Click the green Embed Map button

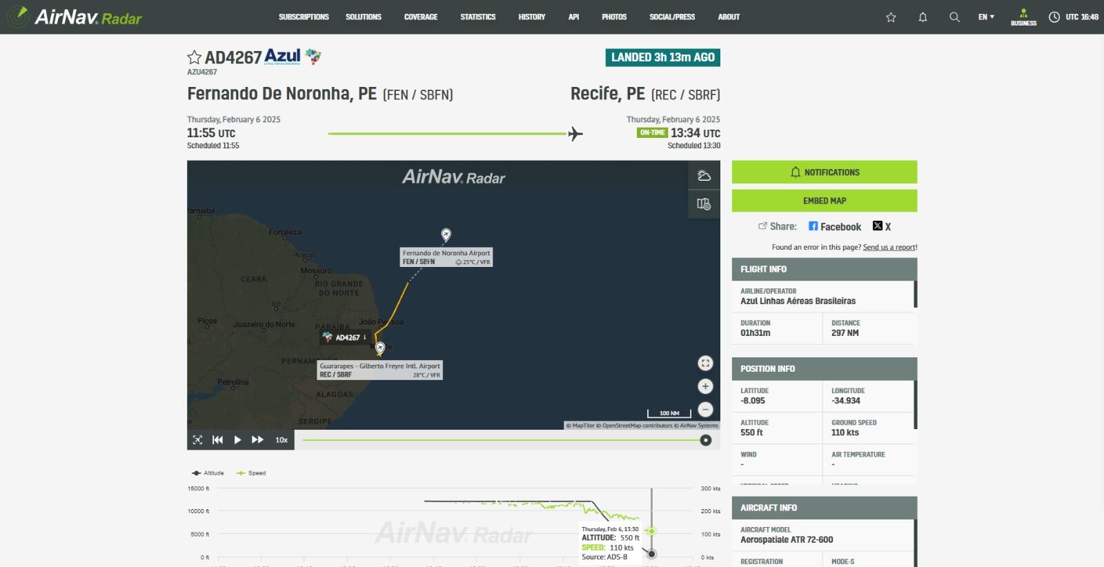[x=824, y=201]
